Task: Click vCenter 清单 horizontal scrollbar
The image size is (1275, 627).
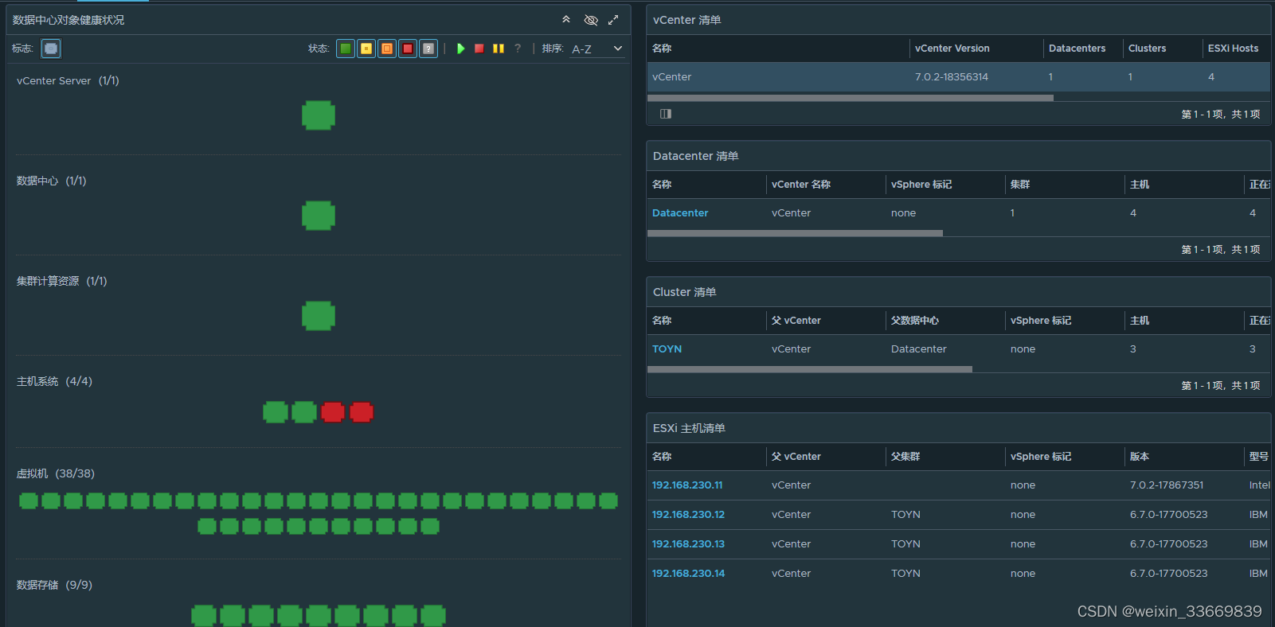Action: pos(851,98)
